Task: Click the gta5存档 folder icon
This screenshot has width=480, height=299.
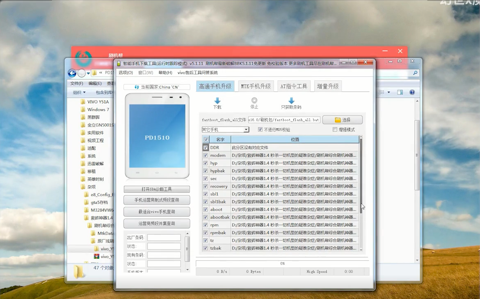Action: [x=86, y=202]
